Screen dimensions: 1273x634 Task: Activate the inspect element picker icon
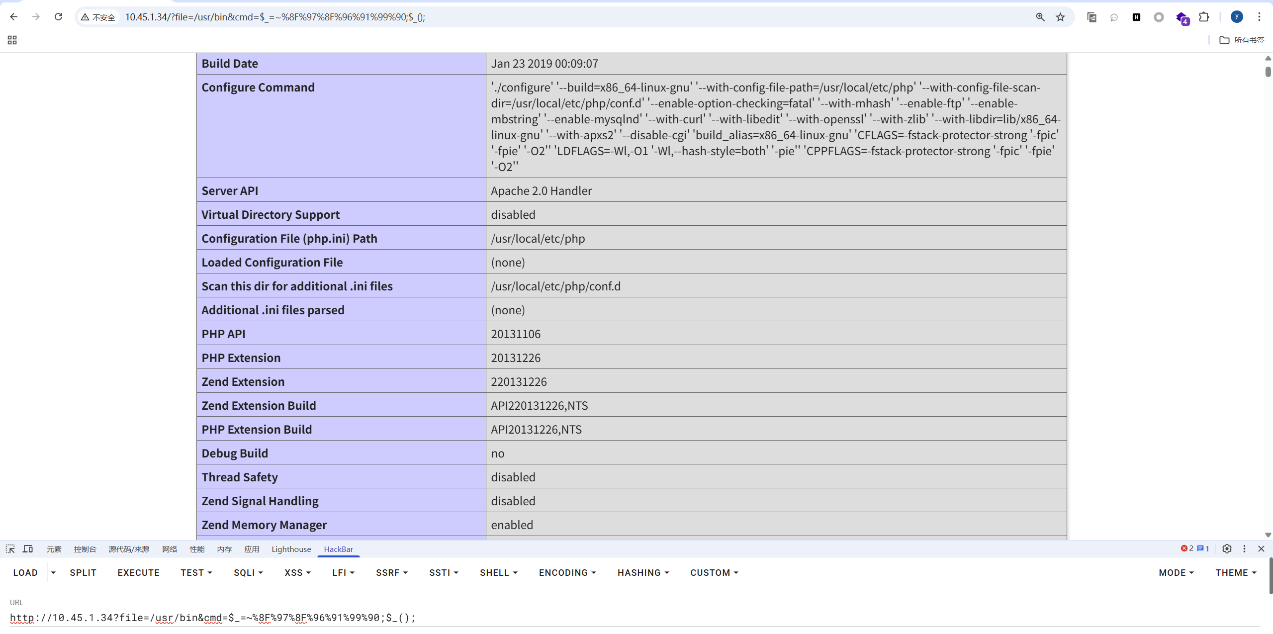[10, 548]
